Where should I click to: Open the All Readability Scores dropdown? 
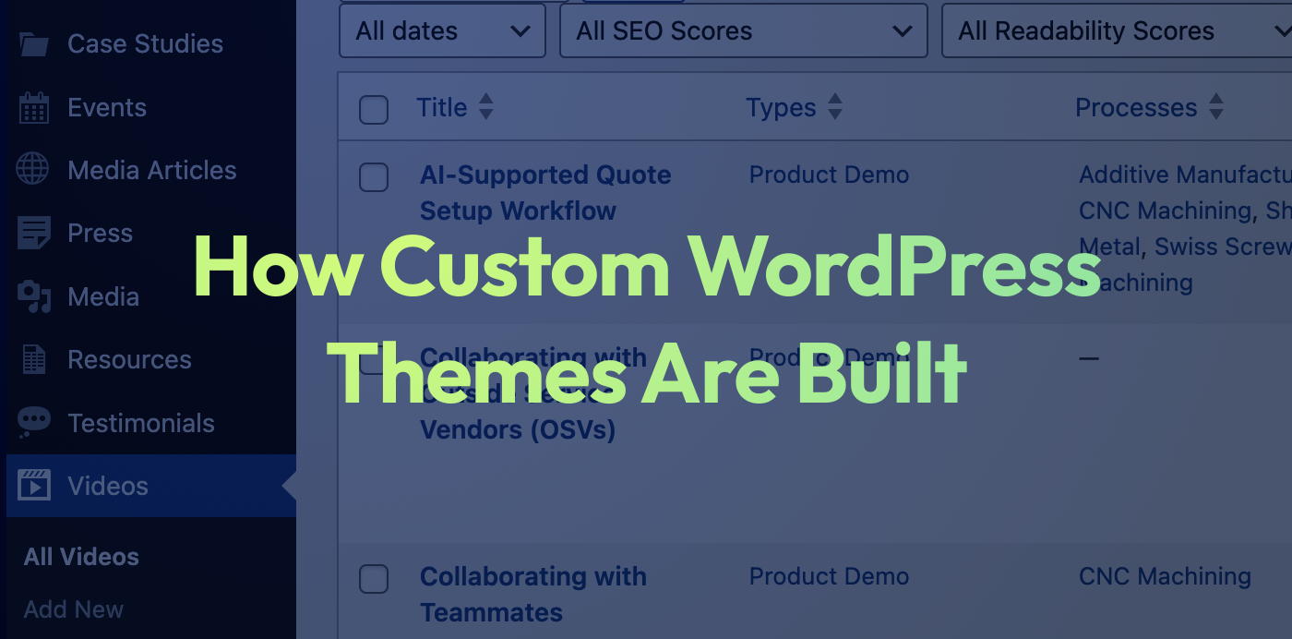coord(1117,31)
